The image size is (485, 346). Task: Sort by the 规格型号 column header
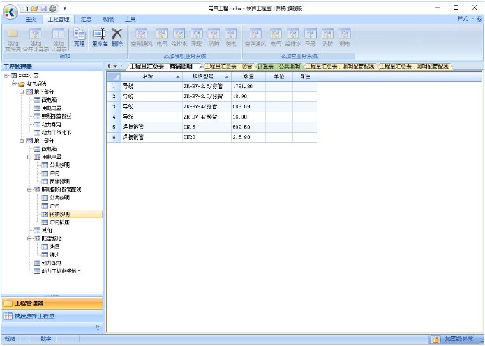204,76
